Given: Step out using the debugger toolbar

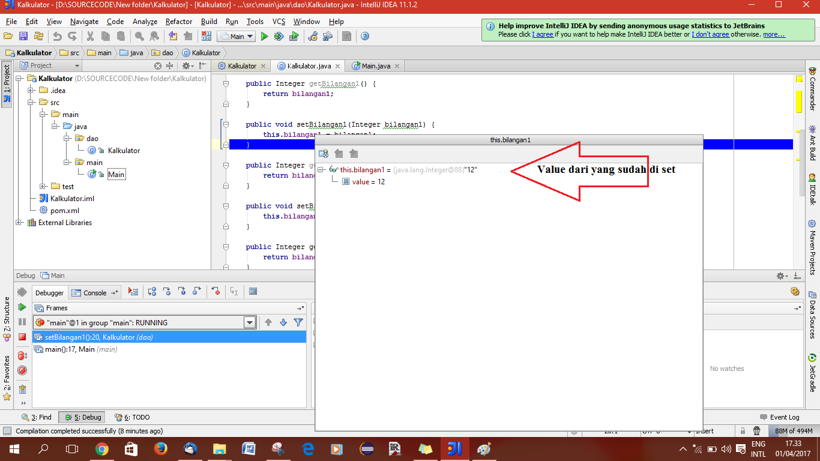Looking at the screenshot, I should click(197, 292).
